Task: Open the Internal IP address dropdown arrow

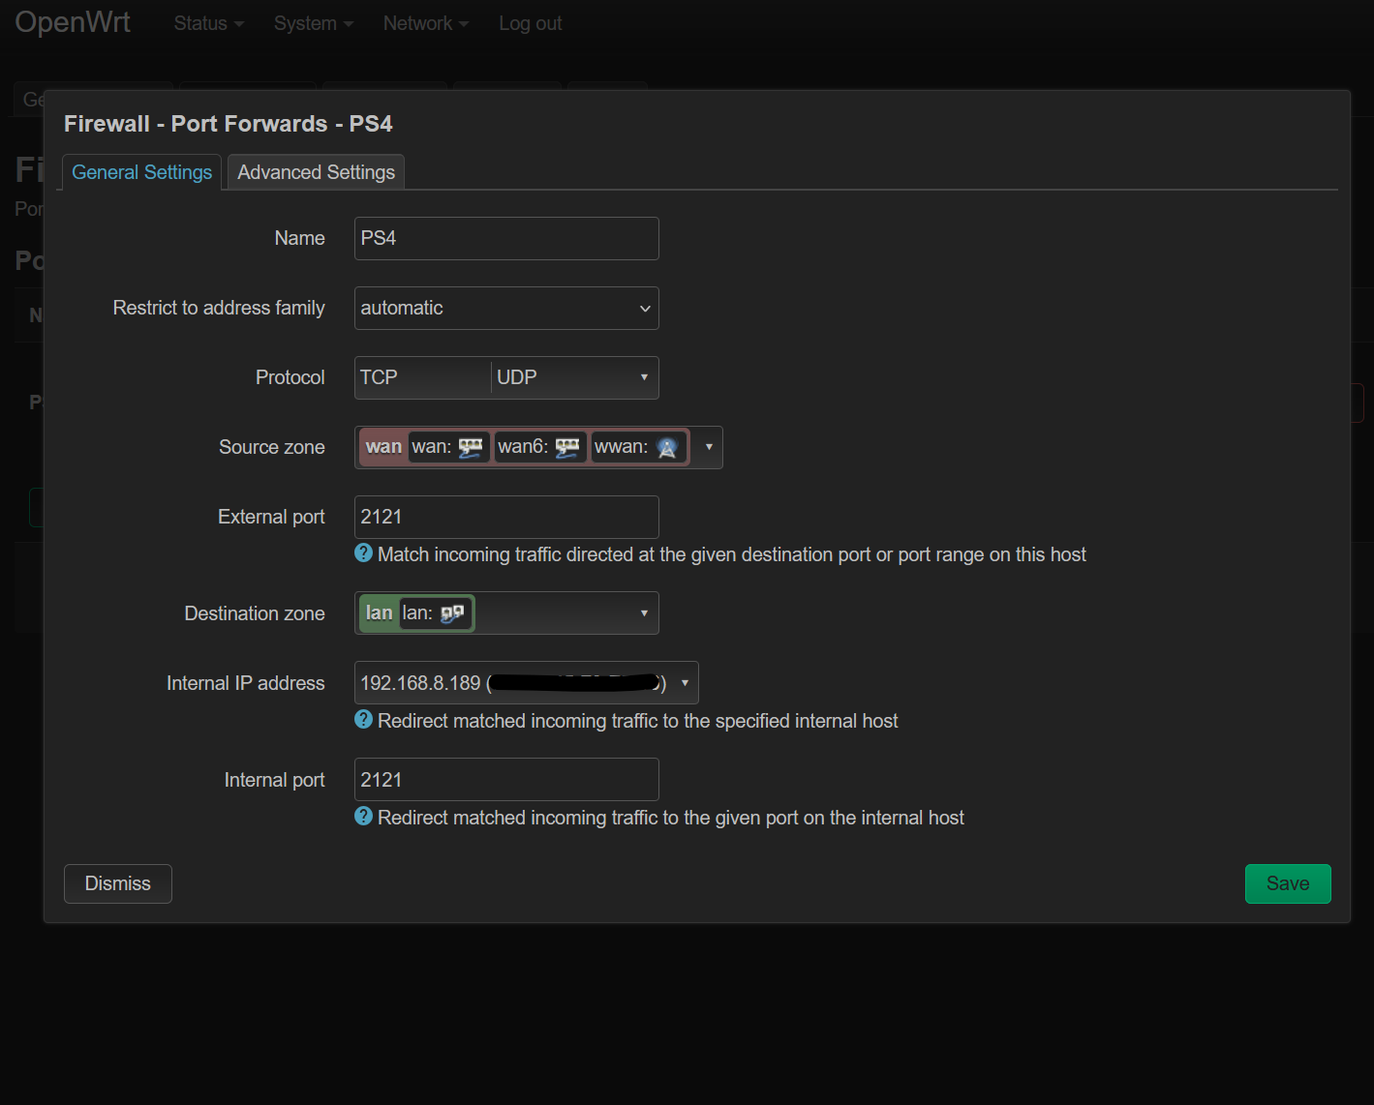Action: click(685, 683)
